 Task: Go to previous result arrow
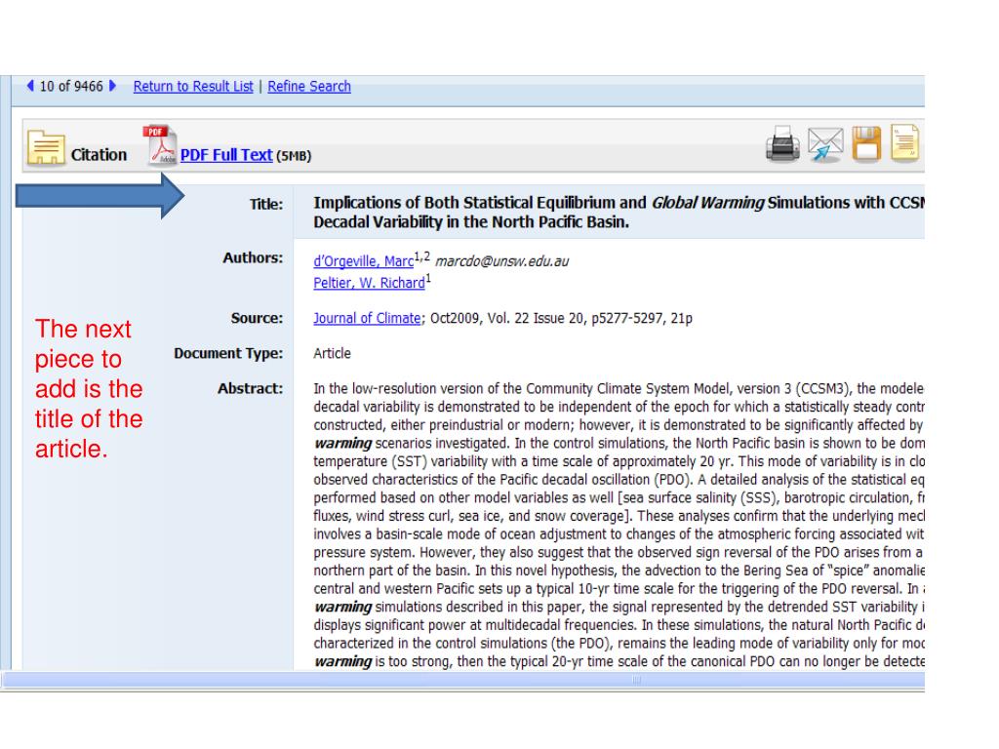30,86
